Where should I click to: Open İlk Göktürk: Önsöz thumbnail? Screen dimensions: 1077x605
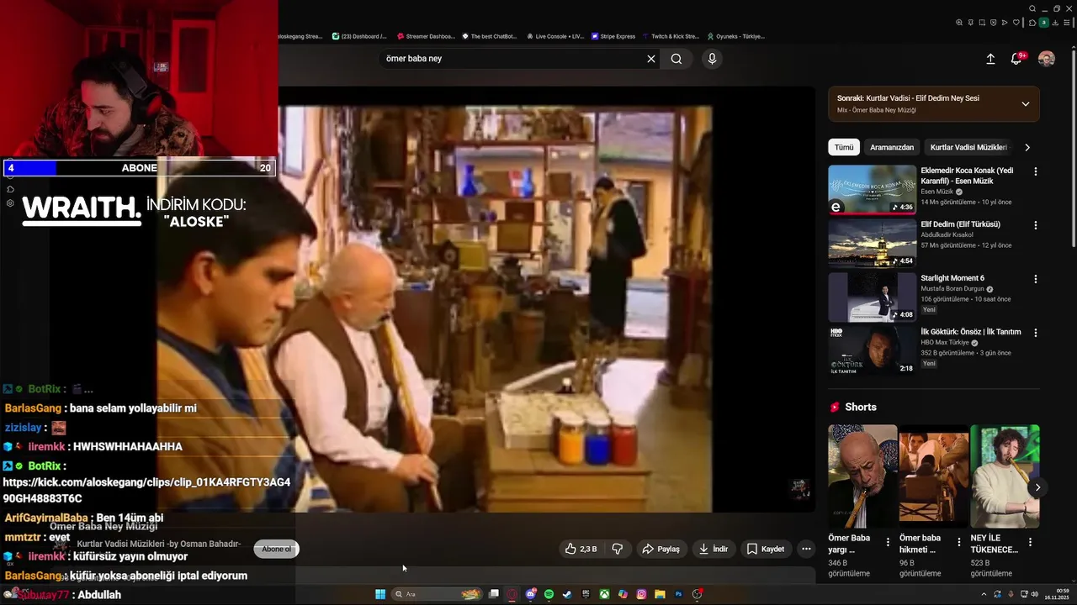[872, 350]
